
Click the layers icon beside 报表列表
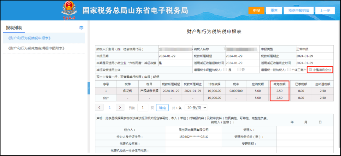point(81,28)
